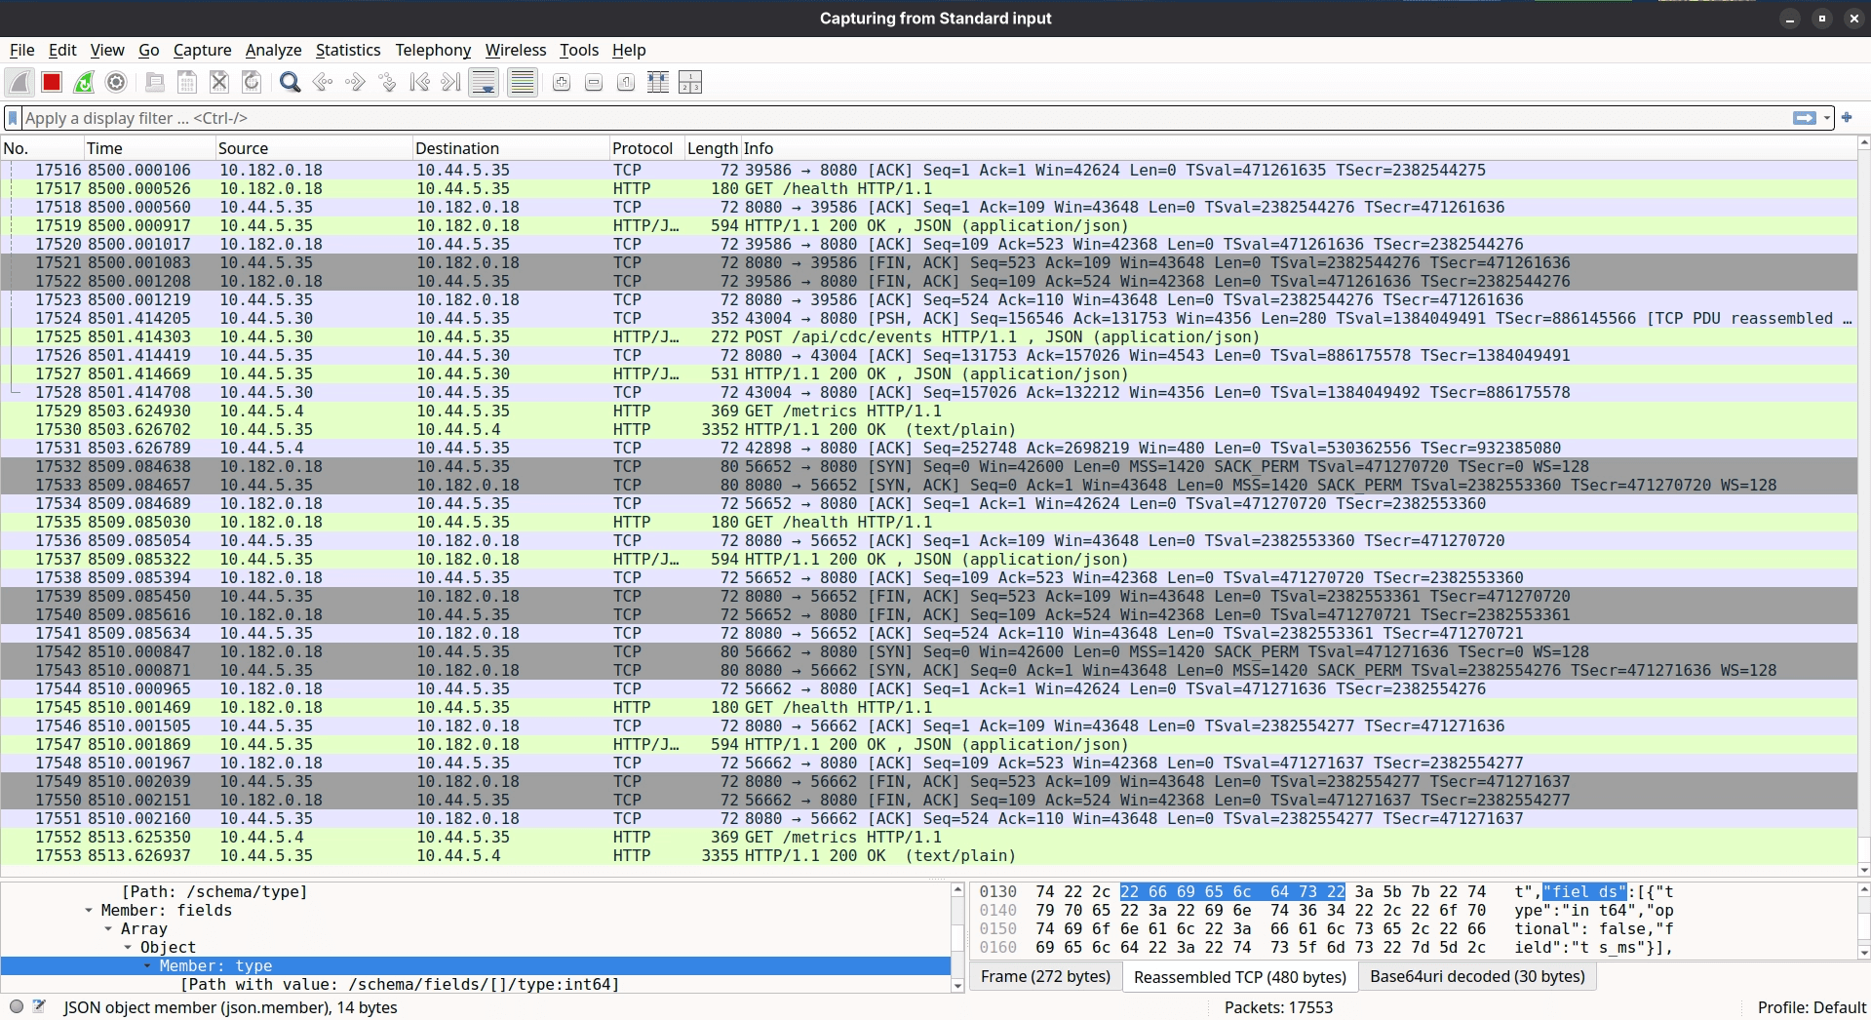Open the View menu

pos(107,50)
